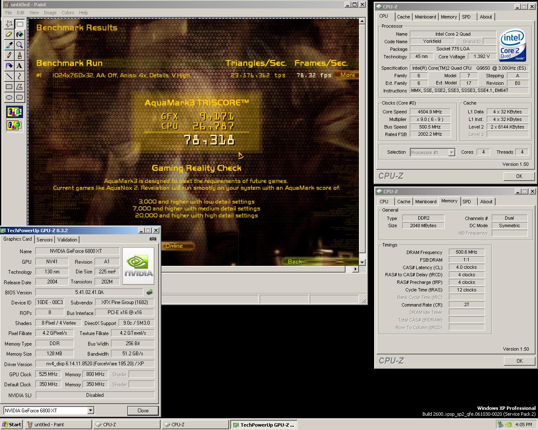The image size is (538, 430).
Task: Enable transparent selection mode in Paint toolbox
Action: pyautogui.click(x=14, y=125)
